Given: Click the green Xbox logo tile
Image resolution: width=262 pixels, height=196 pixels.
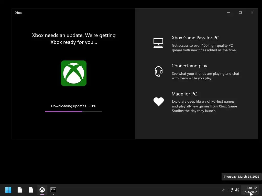Looking at the screenshot, I should 74,73.
